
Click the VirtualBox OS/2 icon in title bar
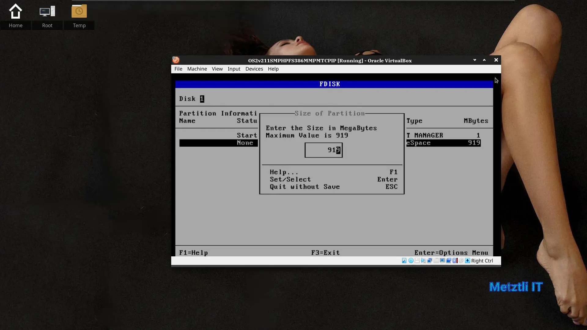(x=176, y=60)
